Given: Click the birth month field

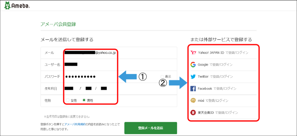Looking at the screenshot, I should (89, 88).
